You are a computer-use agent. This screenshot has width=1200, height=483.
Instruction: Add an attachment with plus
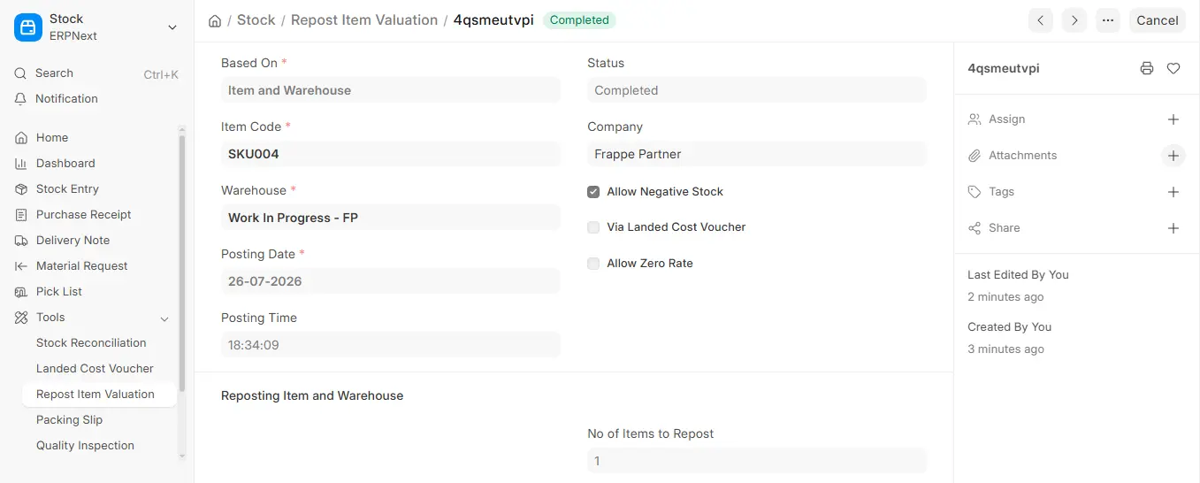(1173, 156)
